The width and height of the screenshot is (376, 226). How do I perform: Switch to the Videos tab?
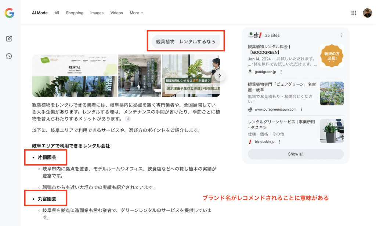coord(116,13)
